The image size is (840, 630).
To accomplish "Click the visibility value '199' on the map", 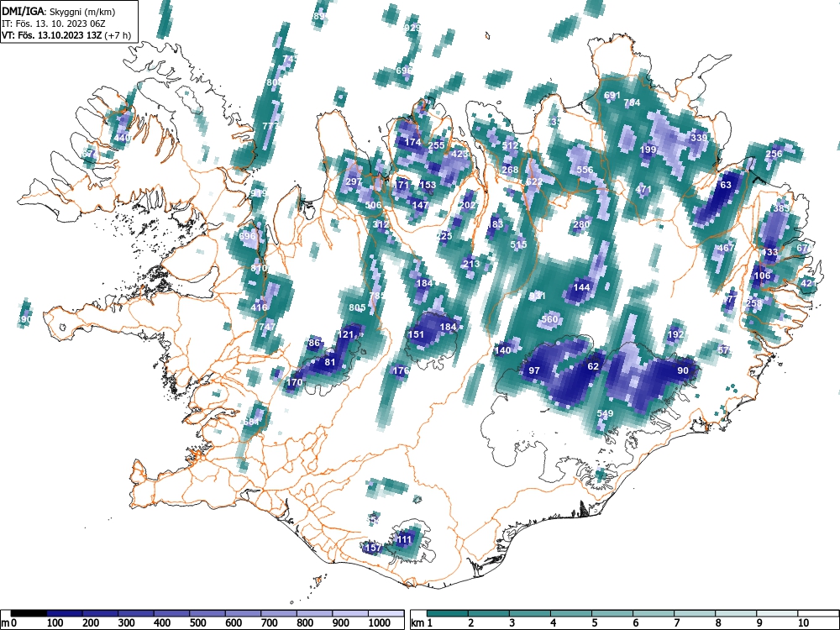I will pos(648,150).
